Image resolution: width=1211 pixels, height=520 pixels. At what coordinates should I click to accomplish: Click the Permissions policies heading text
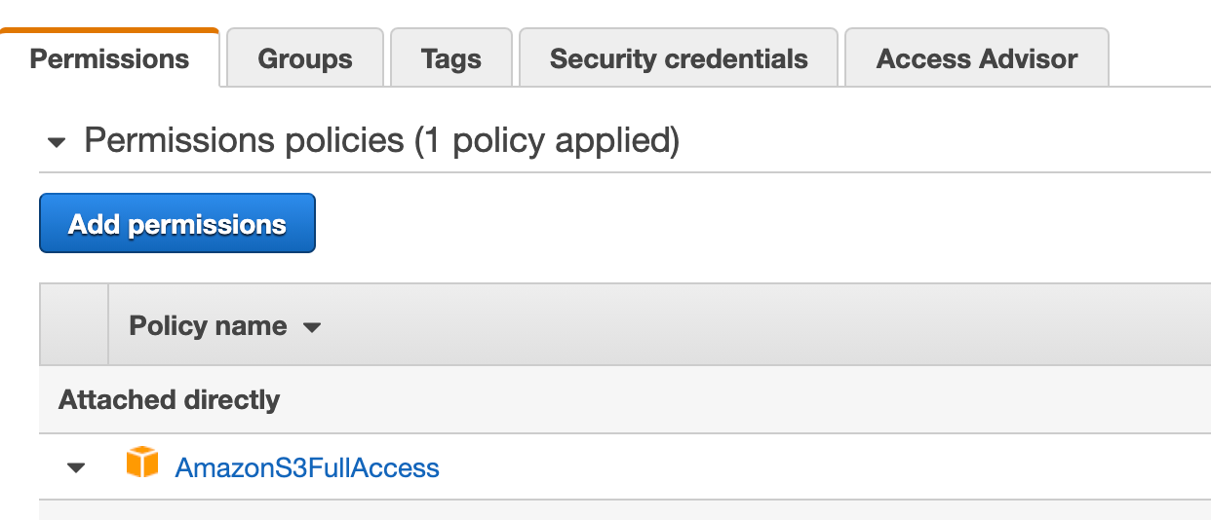(x=244, y=141)
